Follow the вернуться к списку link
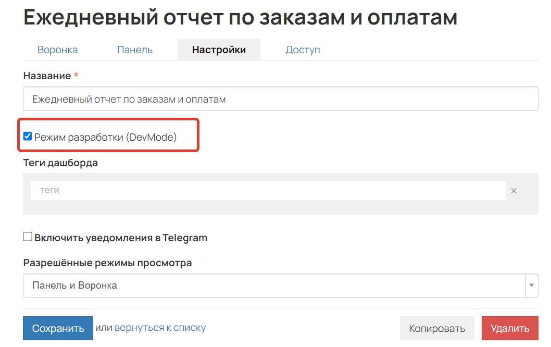Image resolution: width=551 pixels, height=347 pixels. pos(160,328)
